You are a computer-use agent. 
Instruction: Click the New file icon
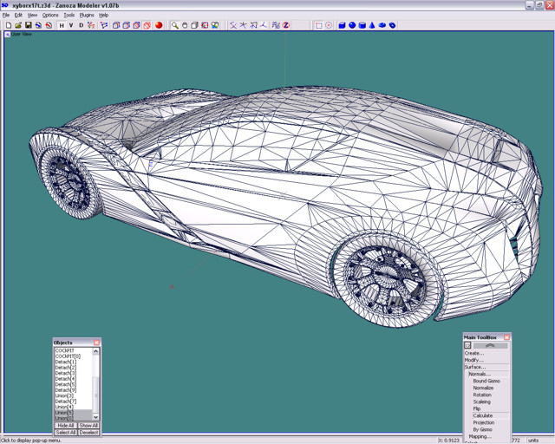pyautogui.click(x=8, y=25)
